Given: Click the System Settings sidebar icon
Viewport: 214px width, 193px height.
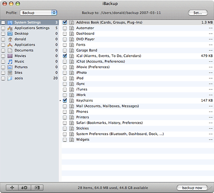Looking at the screenshot, I should 10,23.
